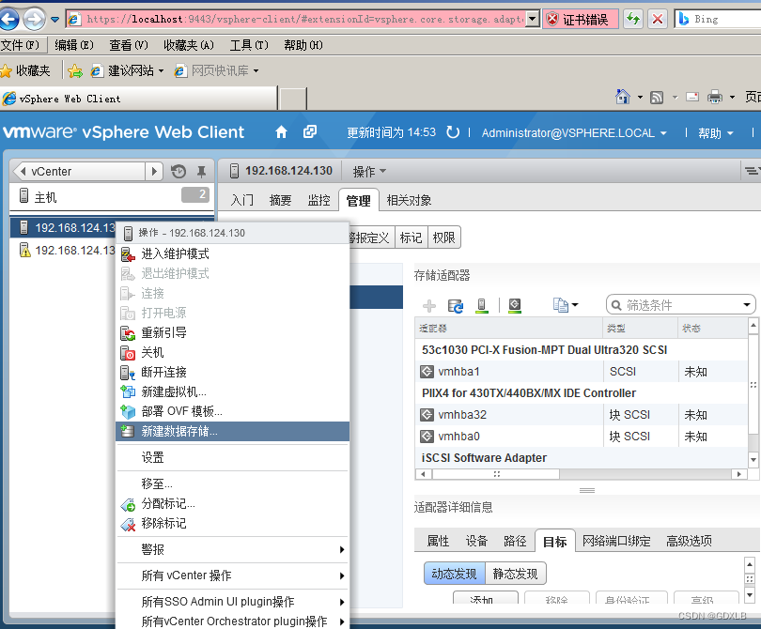Click the IE stop loading red X icon
This screenshot has height=629, width=761.
tap(658, 20)
